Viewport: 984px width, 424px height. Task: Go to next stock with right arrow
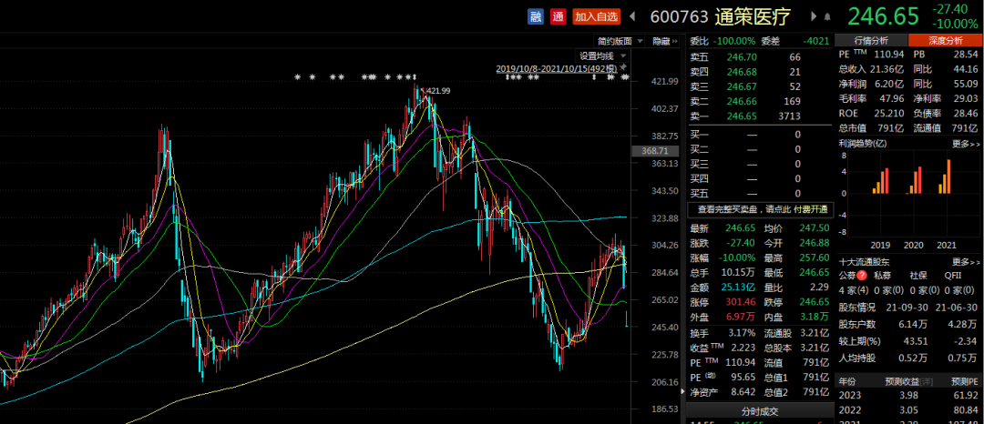click(x=814, y=17)
